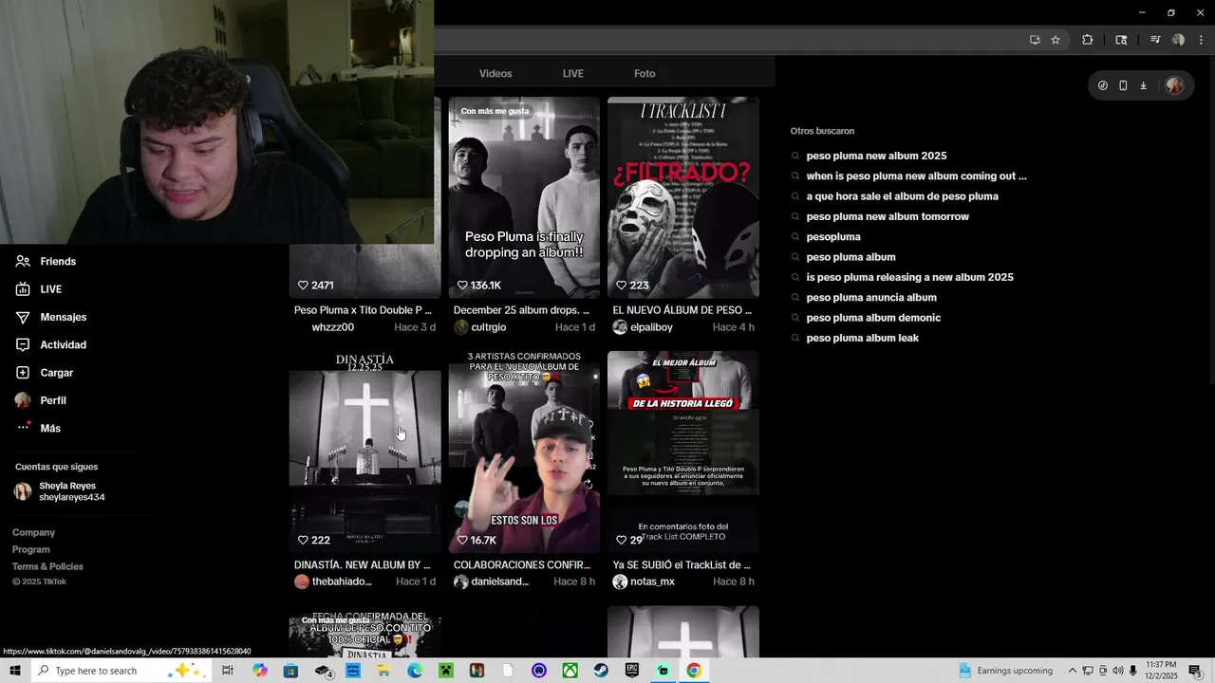The image size is (1215, 683).
Task: Open Perfil in the sidebar
Action: coord(41,400)
